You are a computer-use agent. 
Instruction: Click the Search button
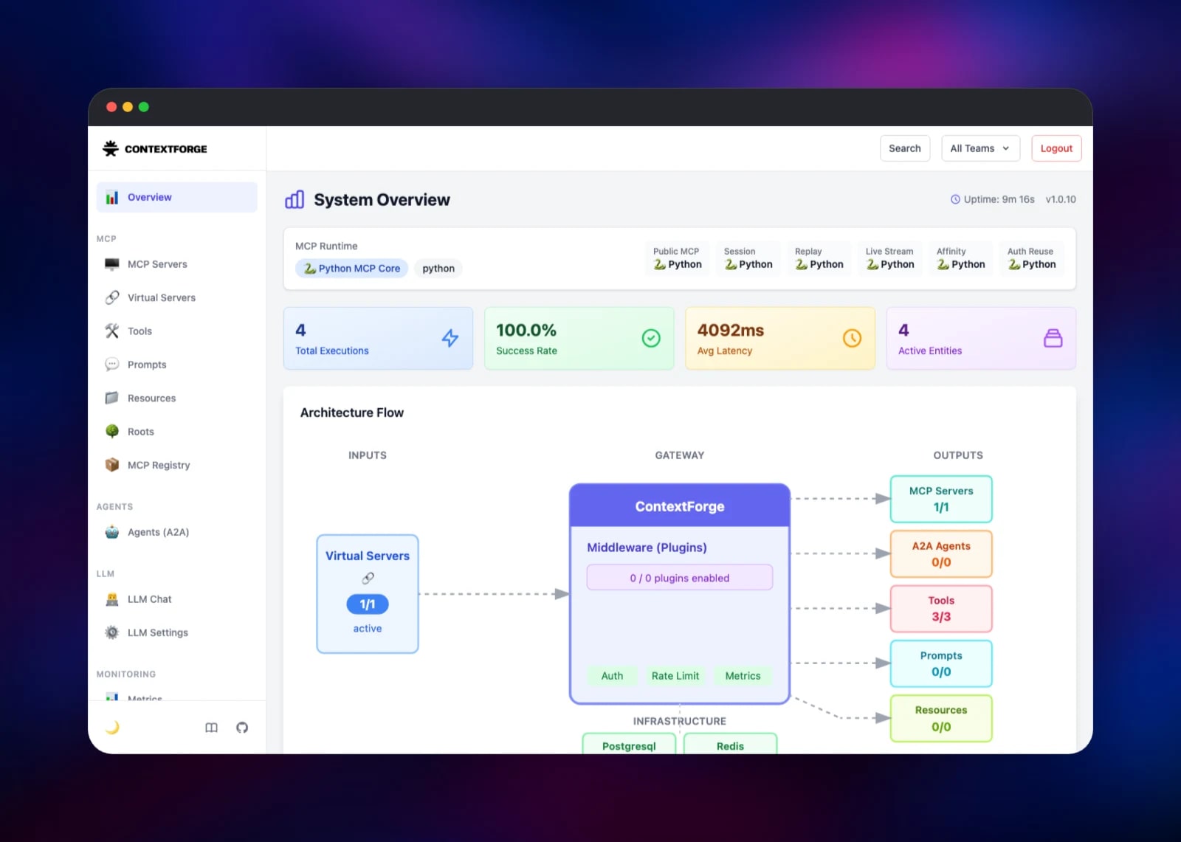905,148
